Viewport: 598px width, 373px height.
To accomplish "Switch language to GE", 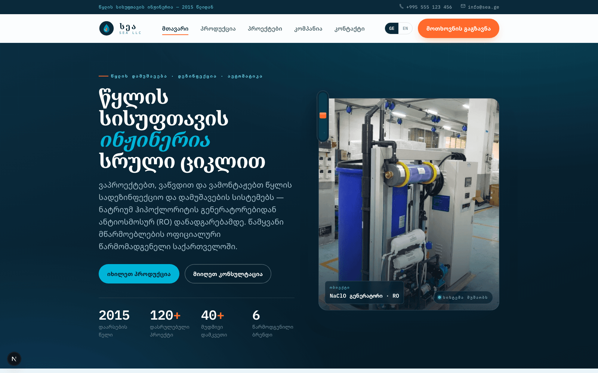I will point(392,28).
